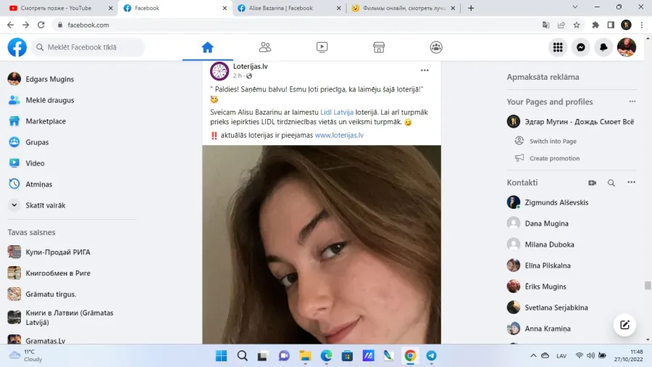The width and height of the screenshot is (652, 367).
Task: Open the Marketplace tab icon in top bar
Action: coord(379,47)
